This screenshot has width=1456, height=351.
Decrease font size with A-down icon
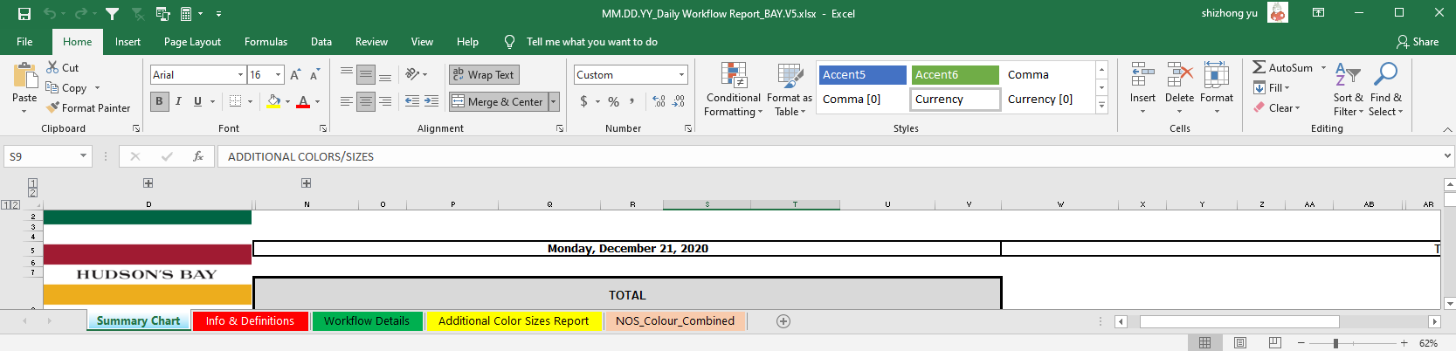(314, 75)
